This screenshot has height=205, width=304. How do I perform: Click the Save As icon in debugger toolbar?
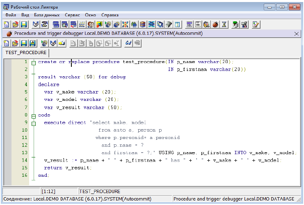click(x=32, y=43)
